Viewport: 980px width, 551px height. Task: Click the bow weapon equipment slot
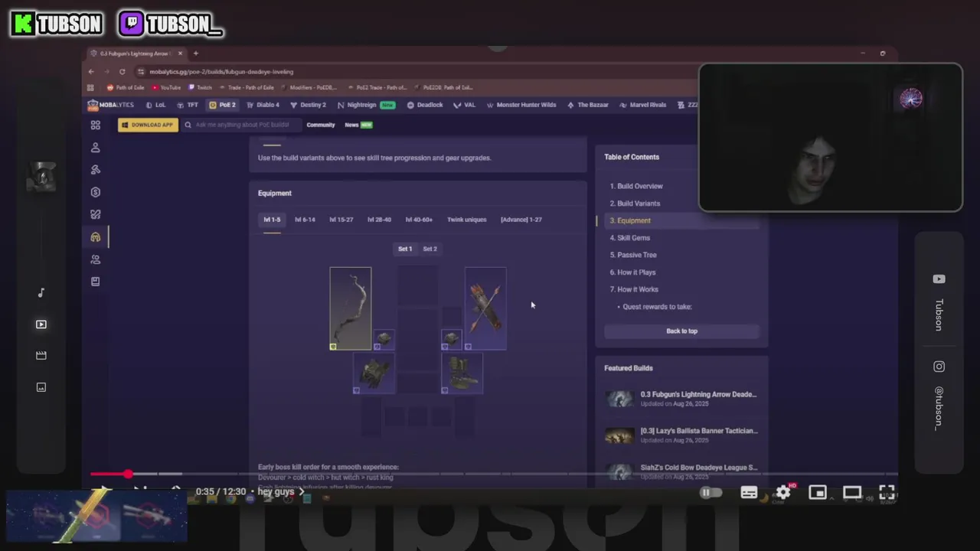click(351, 308)
